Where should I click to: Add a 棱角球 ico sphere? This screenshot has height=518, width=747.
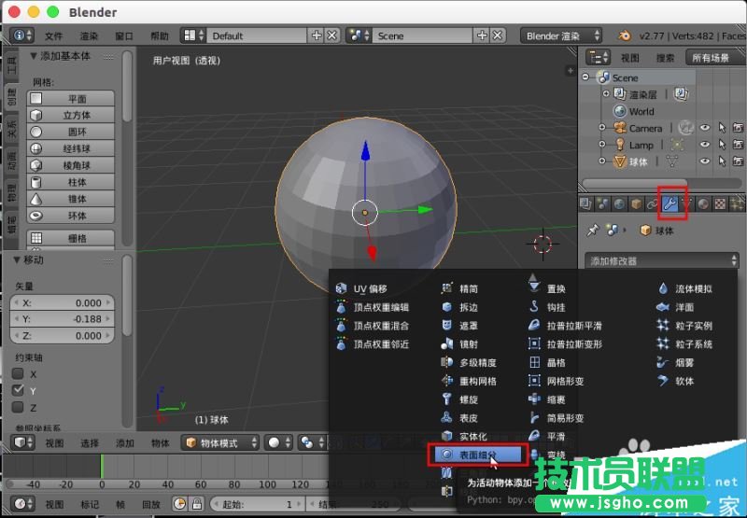(x=71, y=165)
